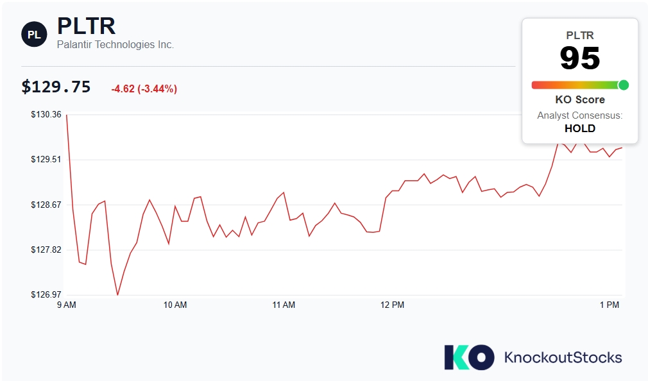Click the $126.97 y-axis label
This screenshot has width=648, height=381.
[46, 294]
